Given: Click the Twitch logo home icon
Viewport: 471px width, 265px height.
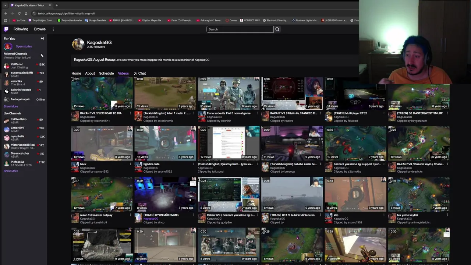Looking at the screenshot, I should click(x=6, y=29).
